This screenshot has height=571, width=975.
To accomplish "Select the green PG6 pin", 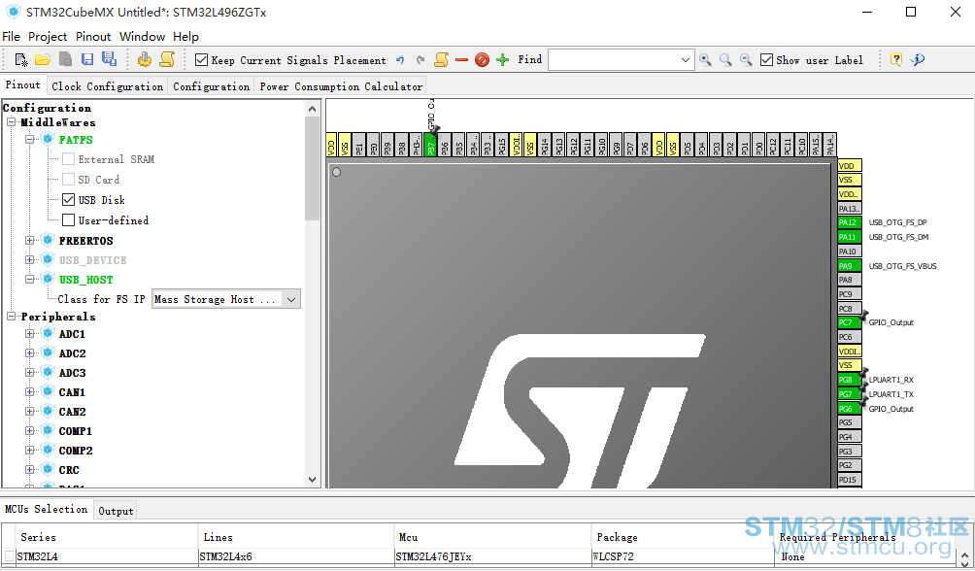I will (x=848, y=409).
